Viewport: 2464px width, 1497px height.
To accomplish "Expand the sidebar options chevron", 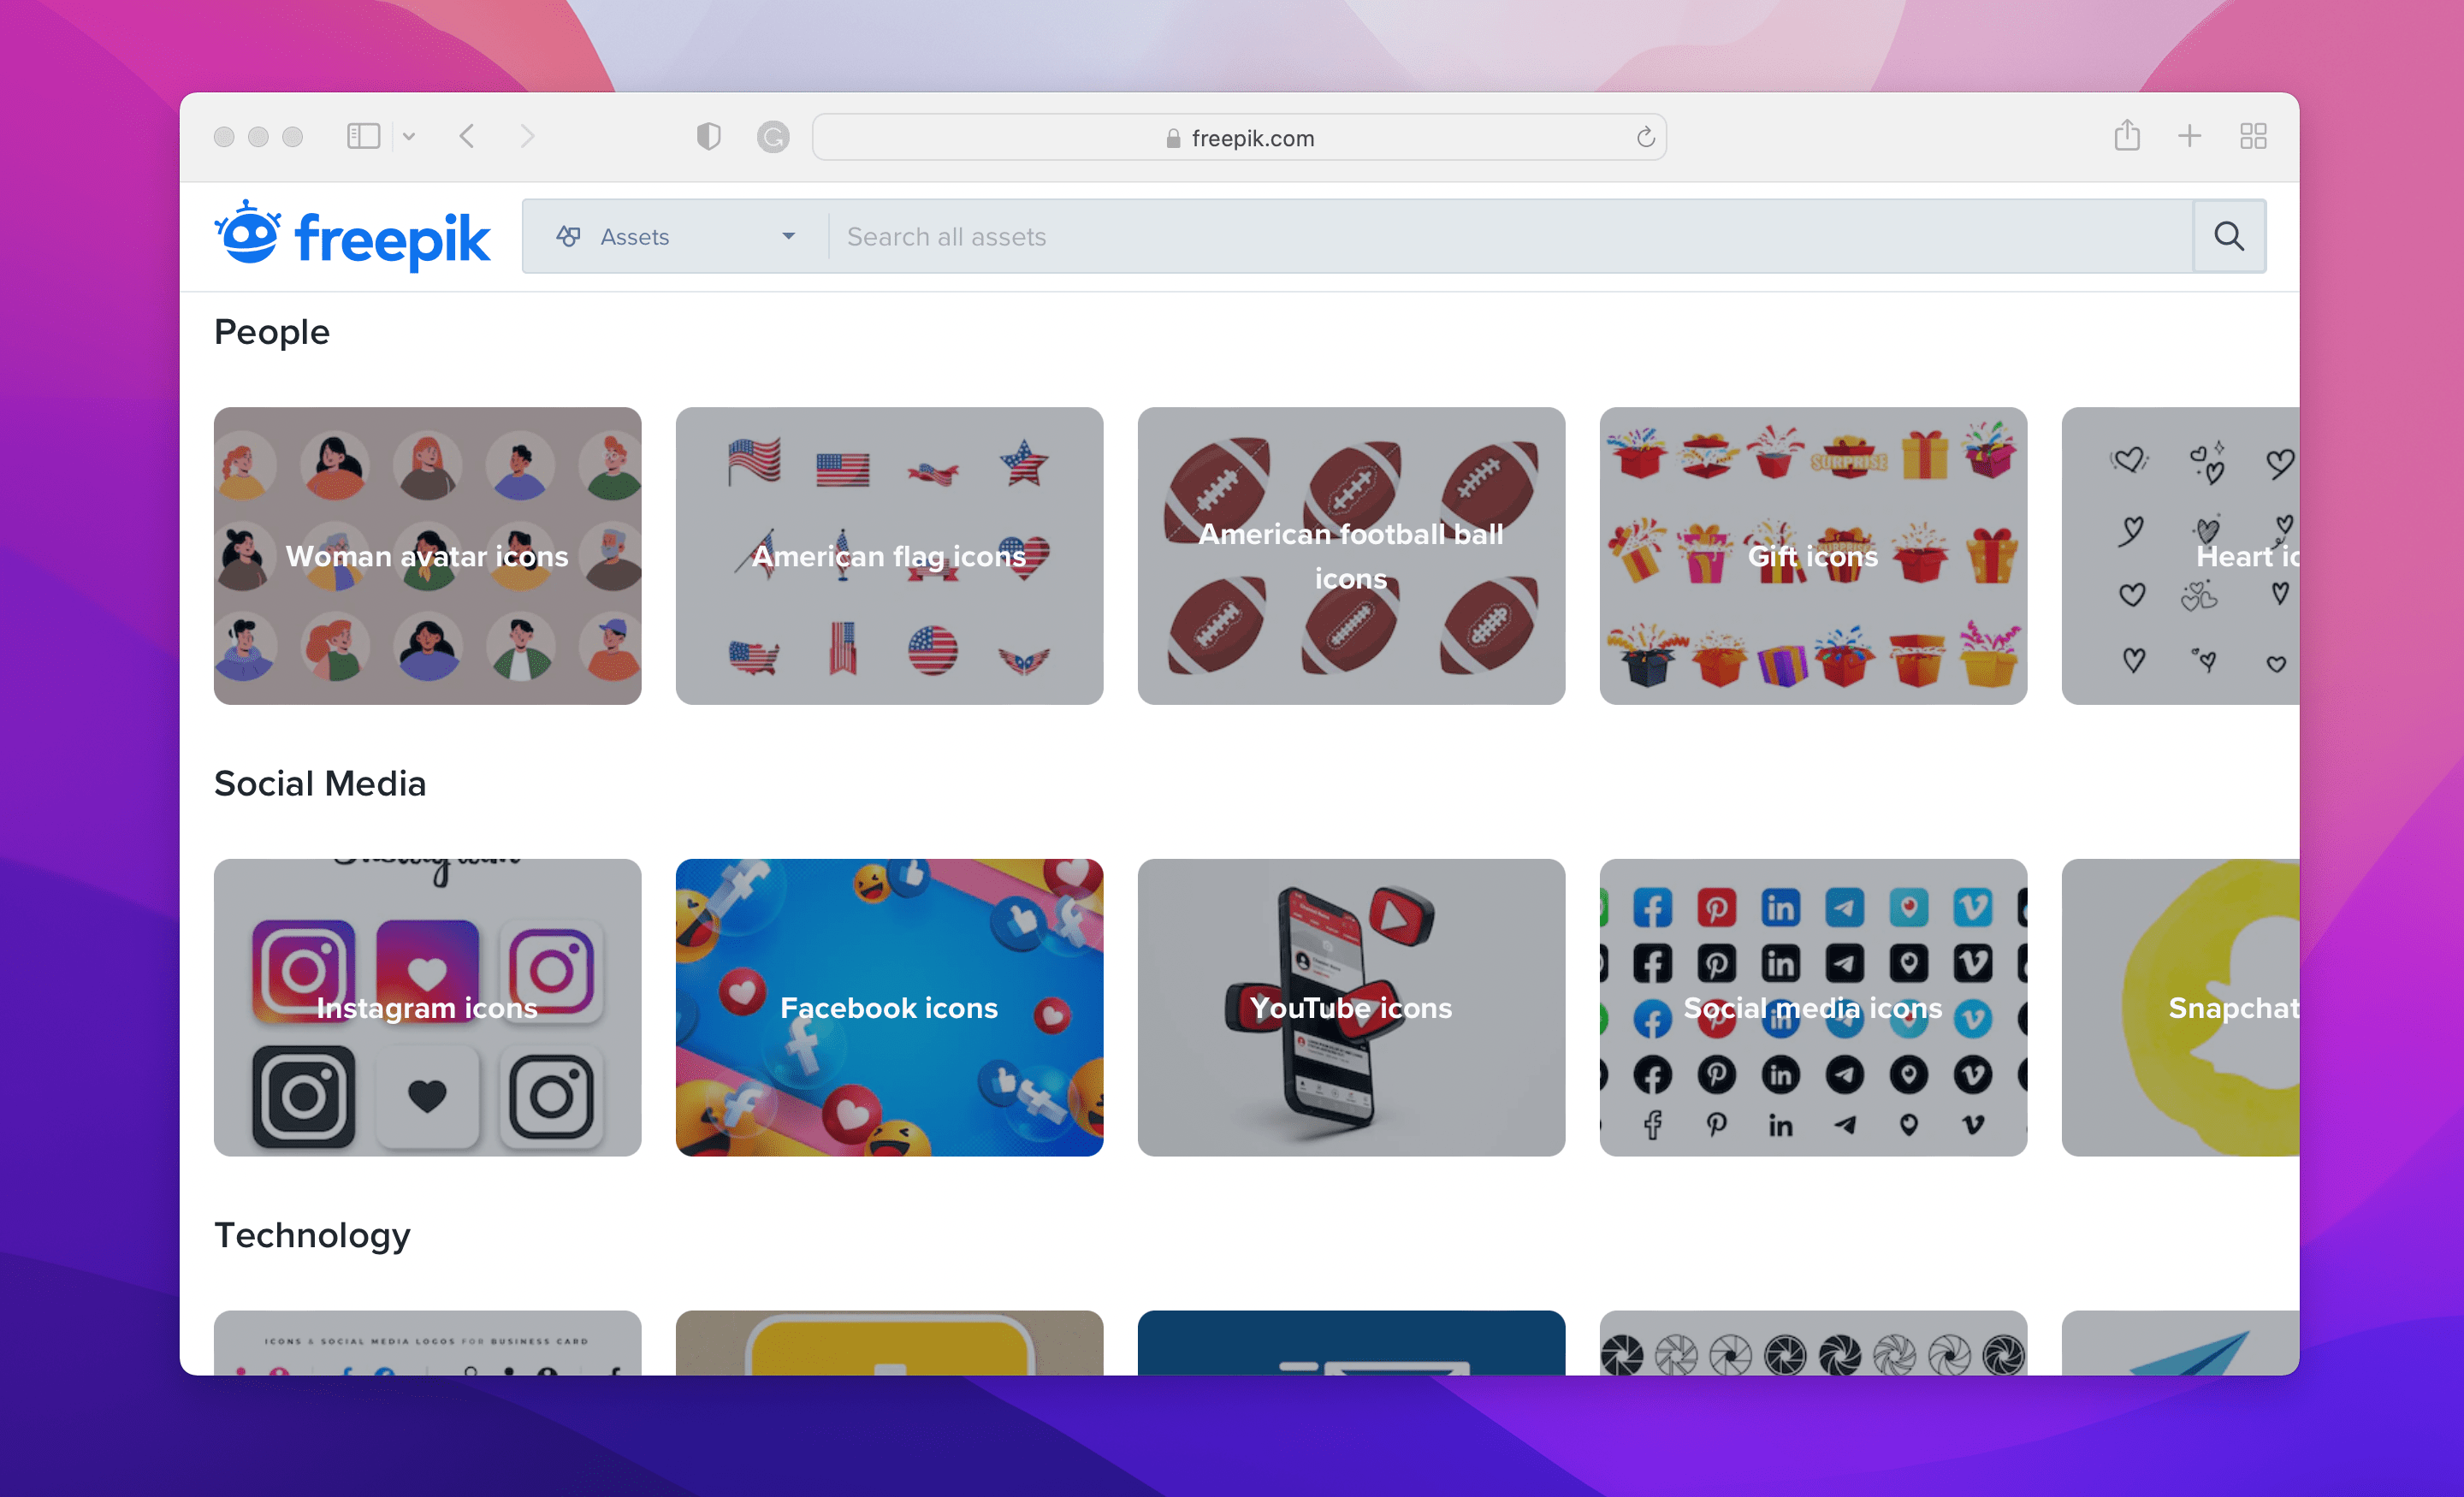I will click(409, 136).
